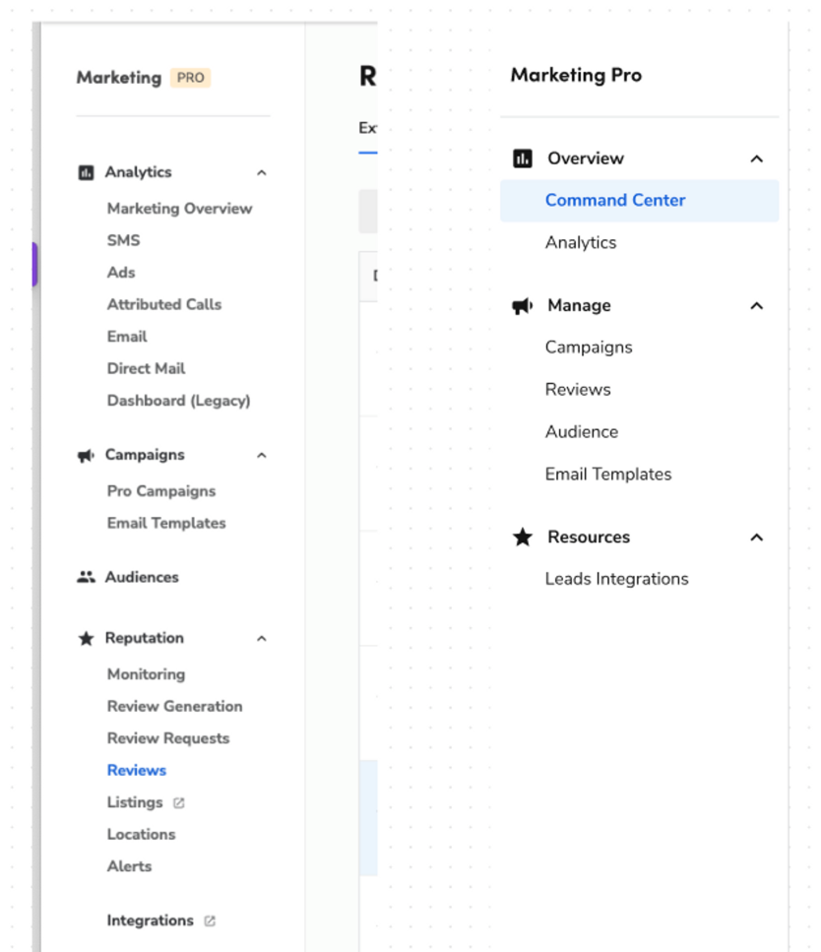Click the Manage megaphone icon
Viewport: 821px width, 952px height.
tap(523, 306)
